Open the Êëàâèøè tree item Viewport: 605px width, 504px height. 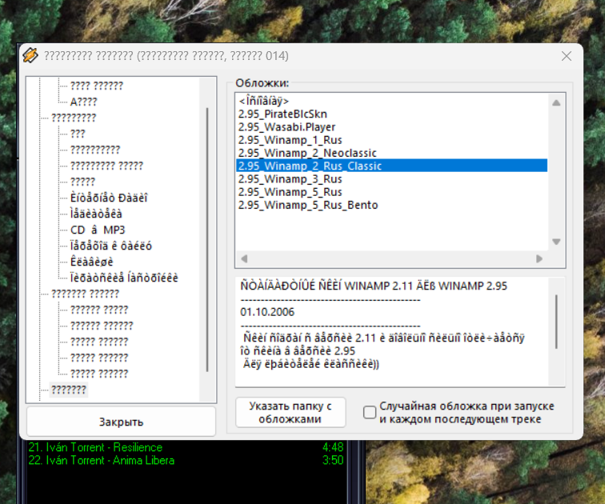(91, 262)
